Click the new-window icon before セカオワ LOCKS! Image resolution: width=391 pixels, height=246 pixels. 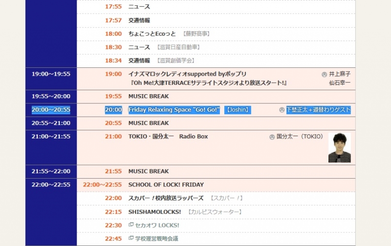click(130, 225)
